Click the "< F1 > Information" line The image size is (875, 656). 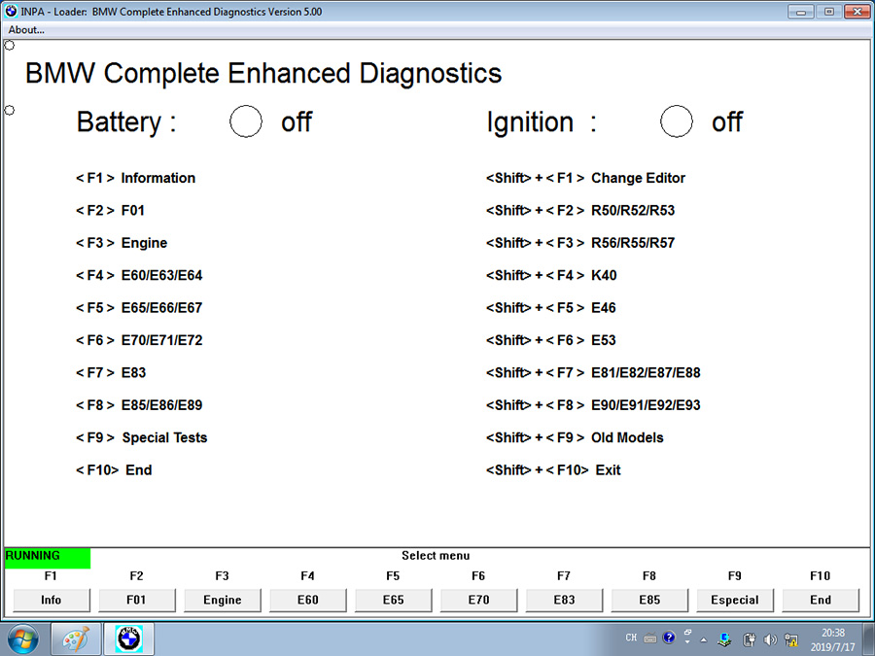pos(135,178)
